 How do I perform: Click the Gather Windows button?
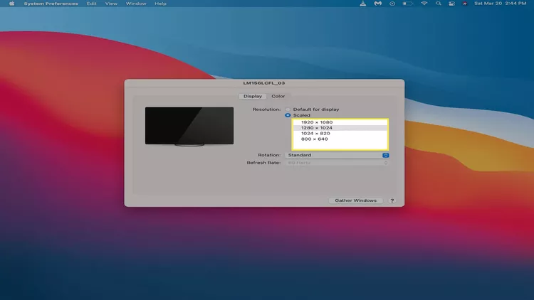pos(355,200)
